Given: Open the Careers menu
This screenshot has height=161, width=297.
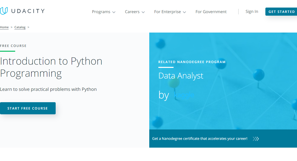Looking at the screenshot, I should 132,12.
